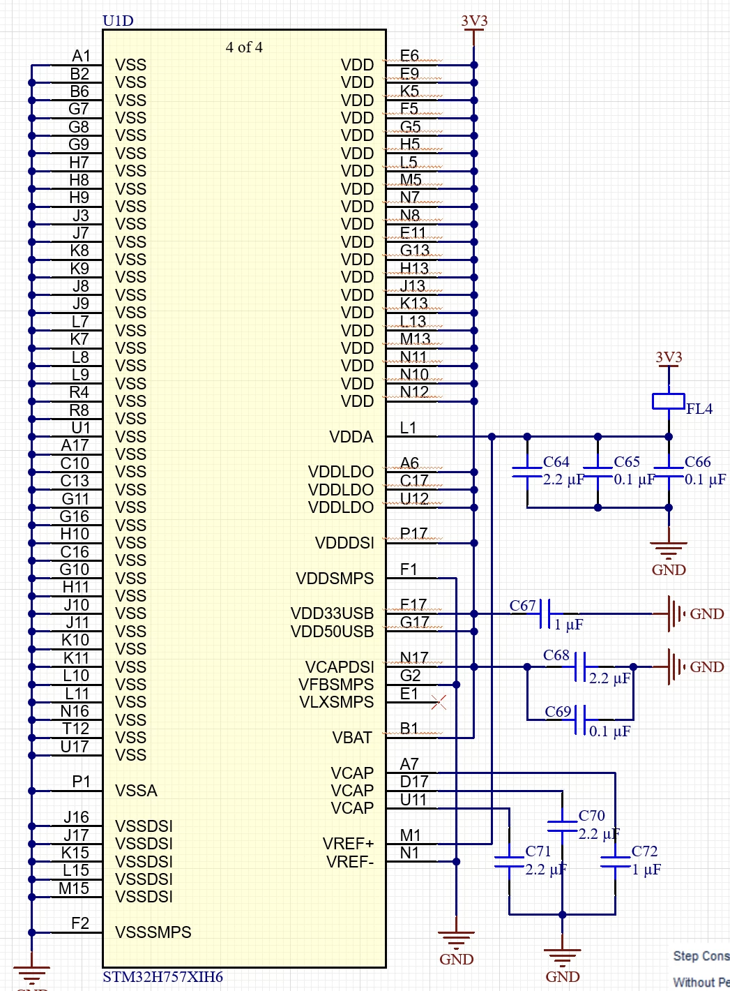
Task: Click pin number F1 of VDDSMPS
Action: point(409,569)
